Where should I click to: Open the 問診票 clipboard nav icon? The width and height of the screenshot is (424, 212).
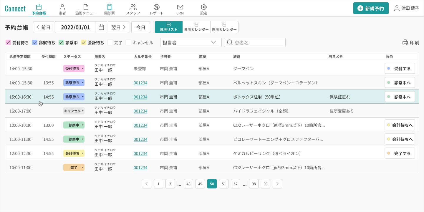[110, 7]
